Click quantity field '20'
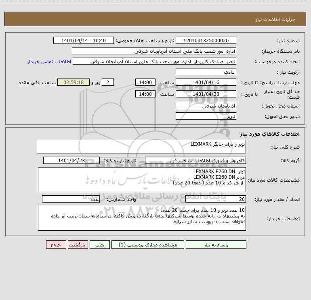Viewport: 311px width, 300px height. coord(216,199)
